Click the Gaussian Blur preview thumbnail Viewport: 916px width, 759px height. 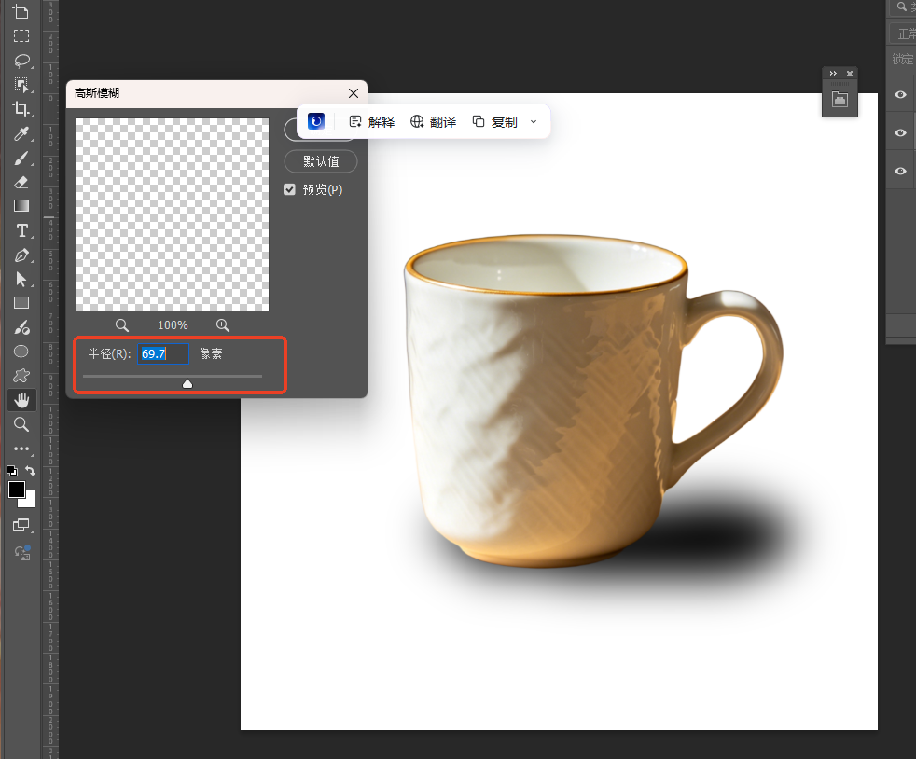[173, 214]
